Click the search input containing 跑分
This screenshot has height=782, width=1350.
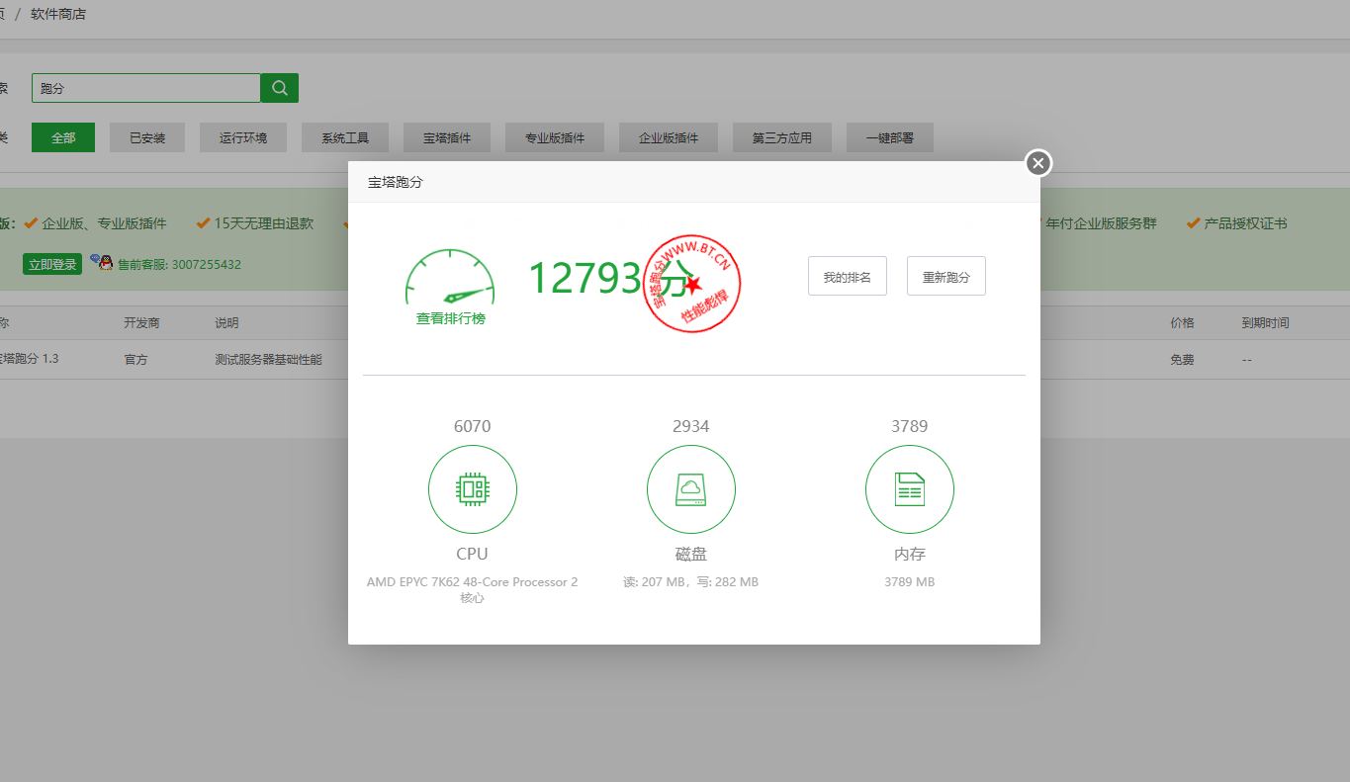pyautogui.click(x=145, y=88)
